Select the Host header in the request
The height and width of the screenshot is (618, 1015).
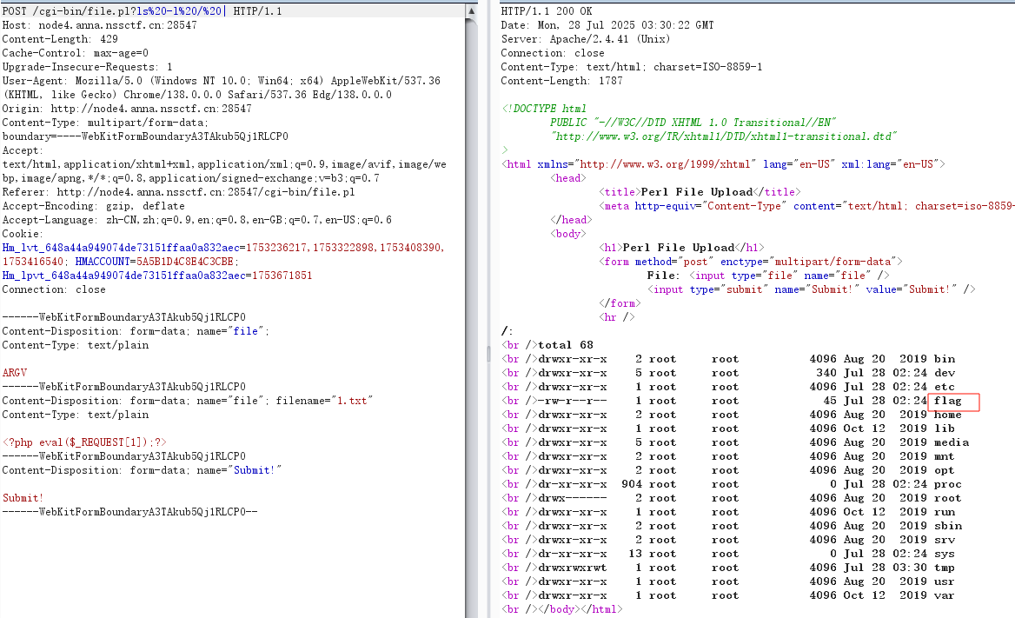[100, 25]
